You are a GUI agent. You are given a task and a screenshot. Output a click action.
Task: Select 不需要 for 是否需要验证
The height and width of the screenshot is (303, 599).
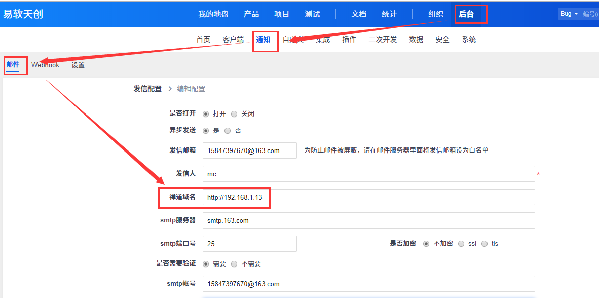click(x=234, y=264)
